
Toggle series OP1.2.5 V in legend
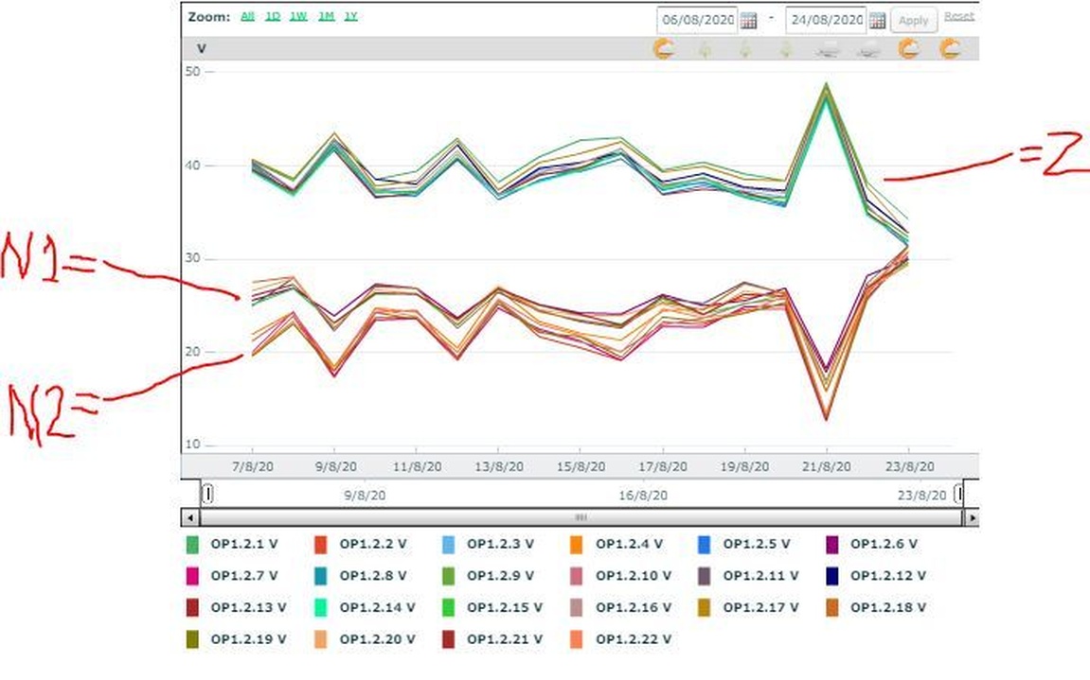[744, 545]
